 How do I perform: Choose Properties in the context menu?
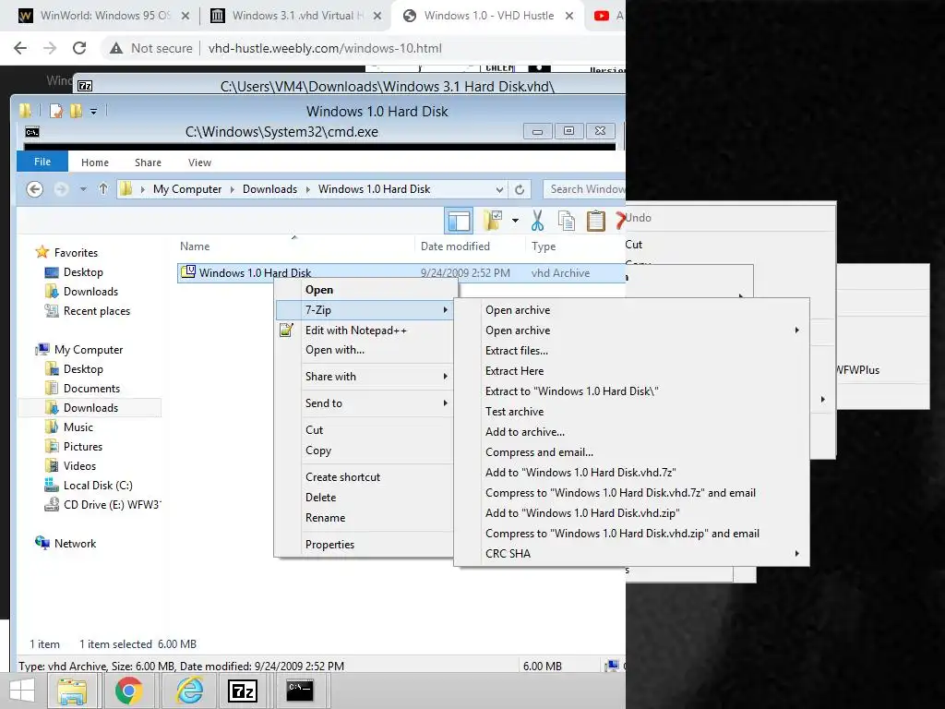pyautogui.click(x=329, y=545)
